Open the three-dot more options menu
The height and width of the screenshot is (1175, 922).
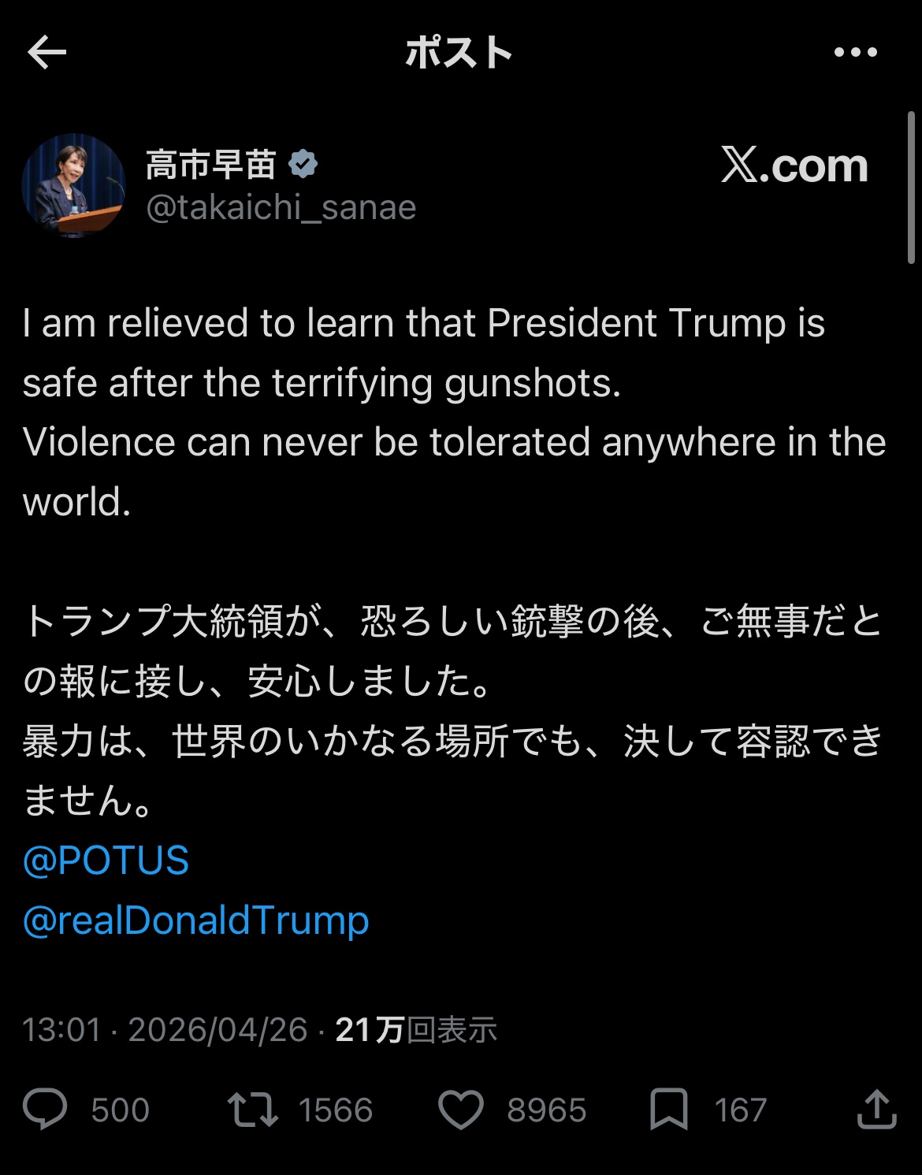(x=856, y=53)
